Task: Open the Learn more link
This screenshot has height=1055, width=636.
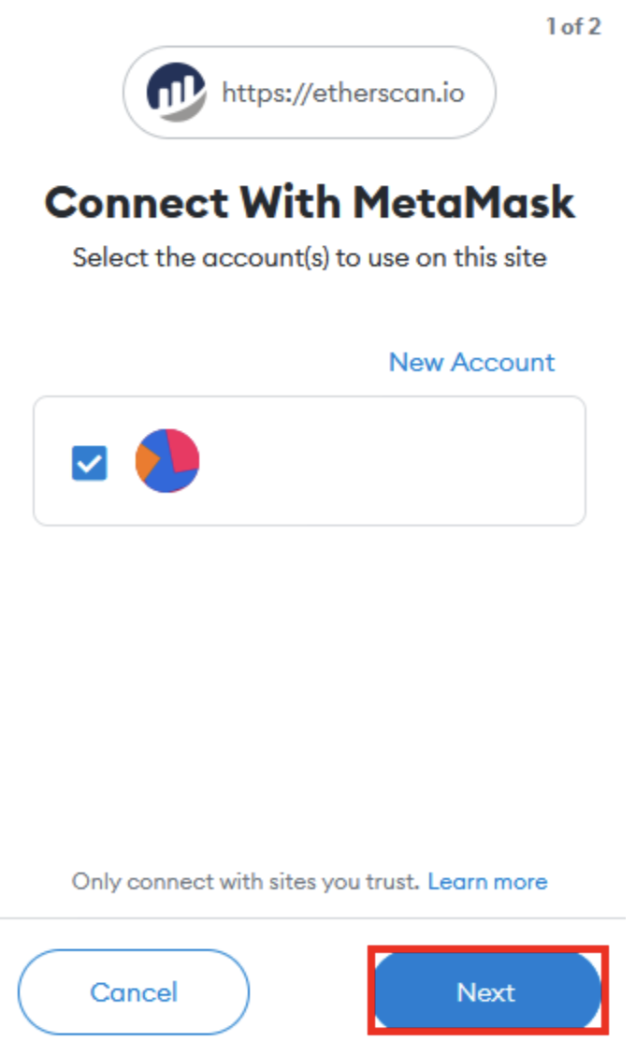Action: click(x=488, y=881)
